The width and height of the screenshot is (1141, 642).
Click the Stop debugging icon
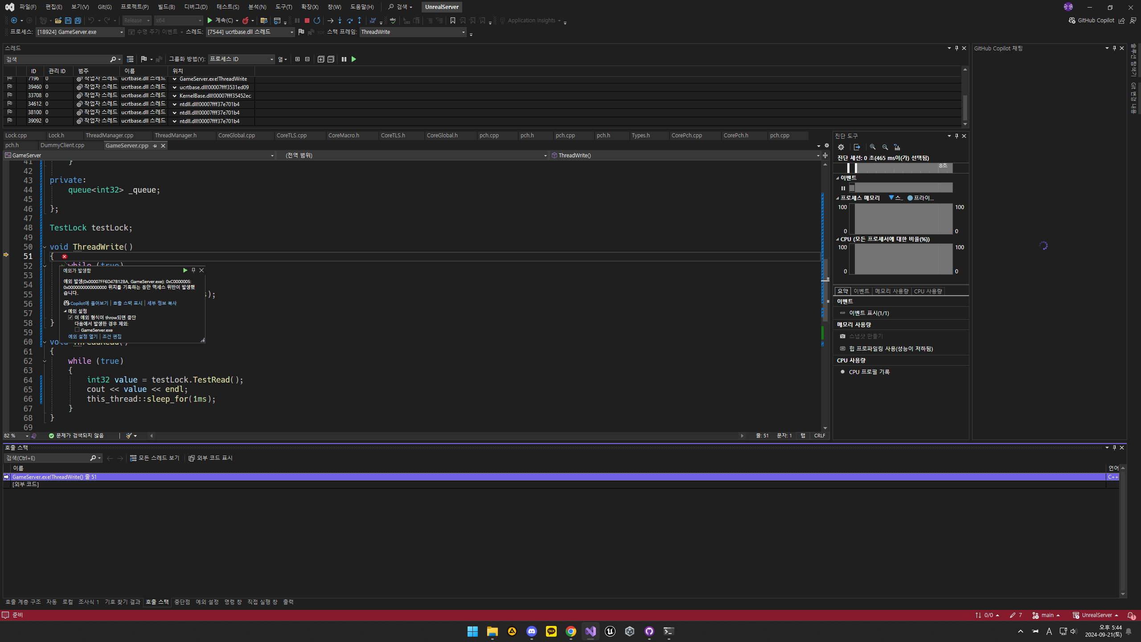[306, 20]
